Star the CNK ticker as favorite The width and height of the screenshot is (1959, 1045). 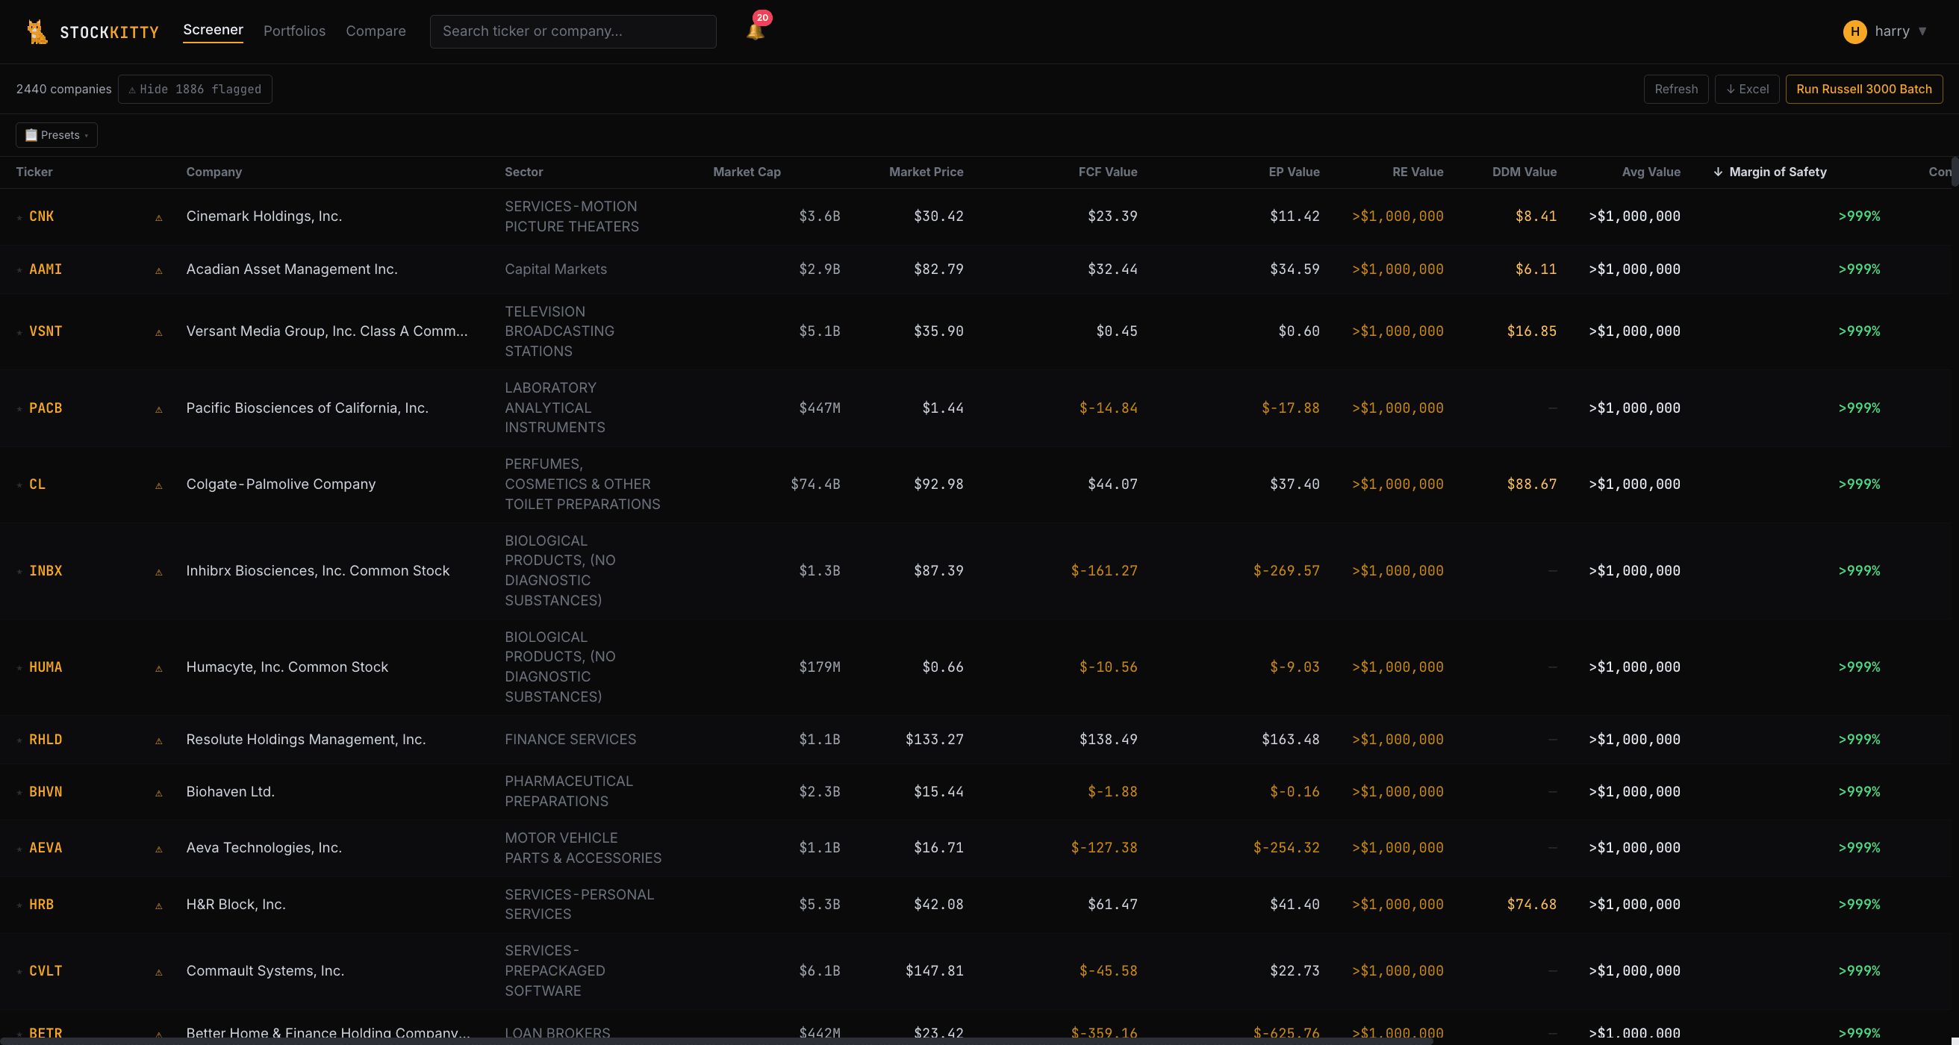(19, 217)
